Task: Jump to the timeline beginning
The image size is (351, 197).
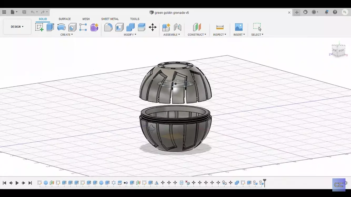Action: 4,183
